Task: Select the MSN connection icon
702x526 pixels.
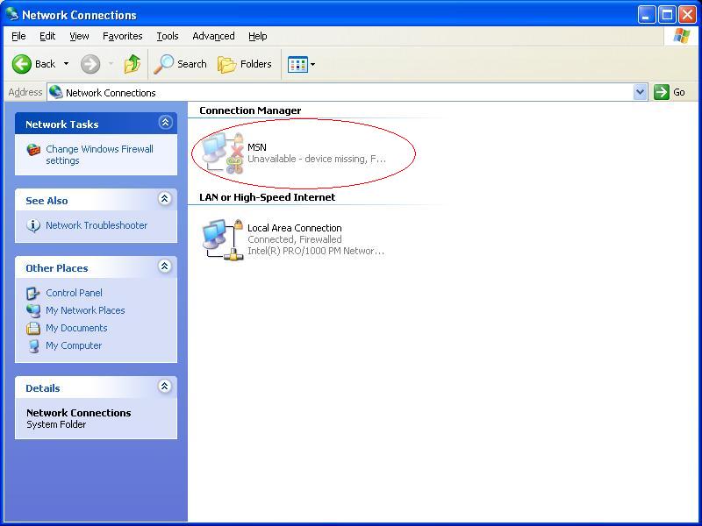Action: tap(223, 153)
